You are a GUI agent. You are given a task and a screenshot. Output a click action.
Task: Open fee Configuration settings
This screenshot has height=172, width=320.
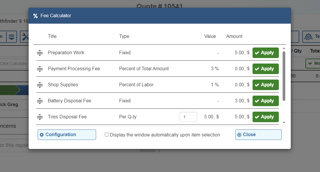[67, 135]
